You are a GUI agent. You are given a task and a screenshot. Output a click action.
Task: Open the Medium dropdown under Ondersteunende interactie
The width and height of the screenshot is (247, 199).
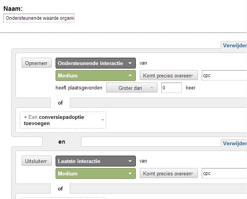[96, 75]
